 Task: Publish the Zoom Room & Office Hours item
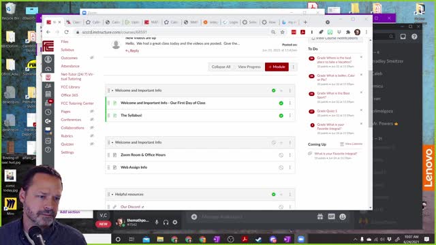point(281,155)
